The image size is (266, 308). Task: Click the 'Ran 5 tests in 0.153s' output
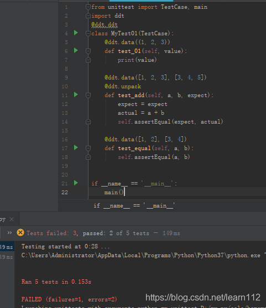(56, 282)
